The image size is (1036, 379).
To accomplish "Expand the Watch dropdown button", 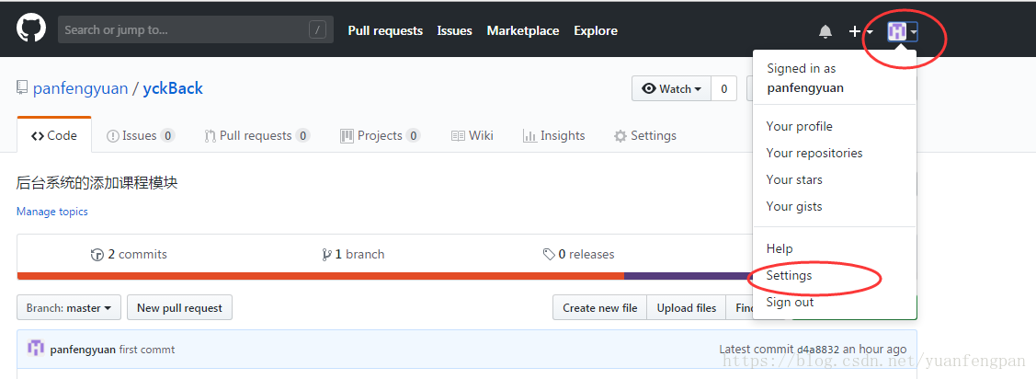I will pos(671,88).
